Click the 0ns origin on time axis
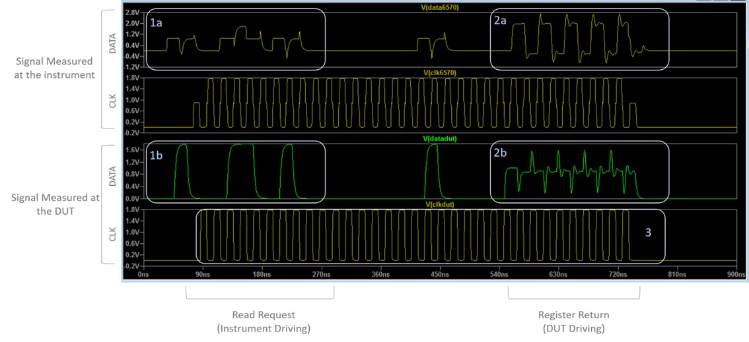Screen dimensions: 749x342 coord(143,274)
